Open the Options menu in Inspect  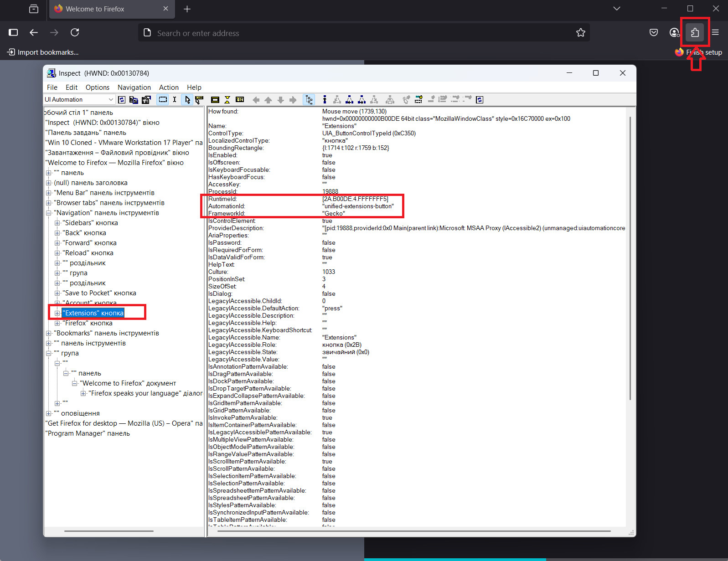tap(98, 87)
